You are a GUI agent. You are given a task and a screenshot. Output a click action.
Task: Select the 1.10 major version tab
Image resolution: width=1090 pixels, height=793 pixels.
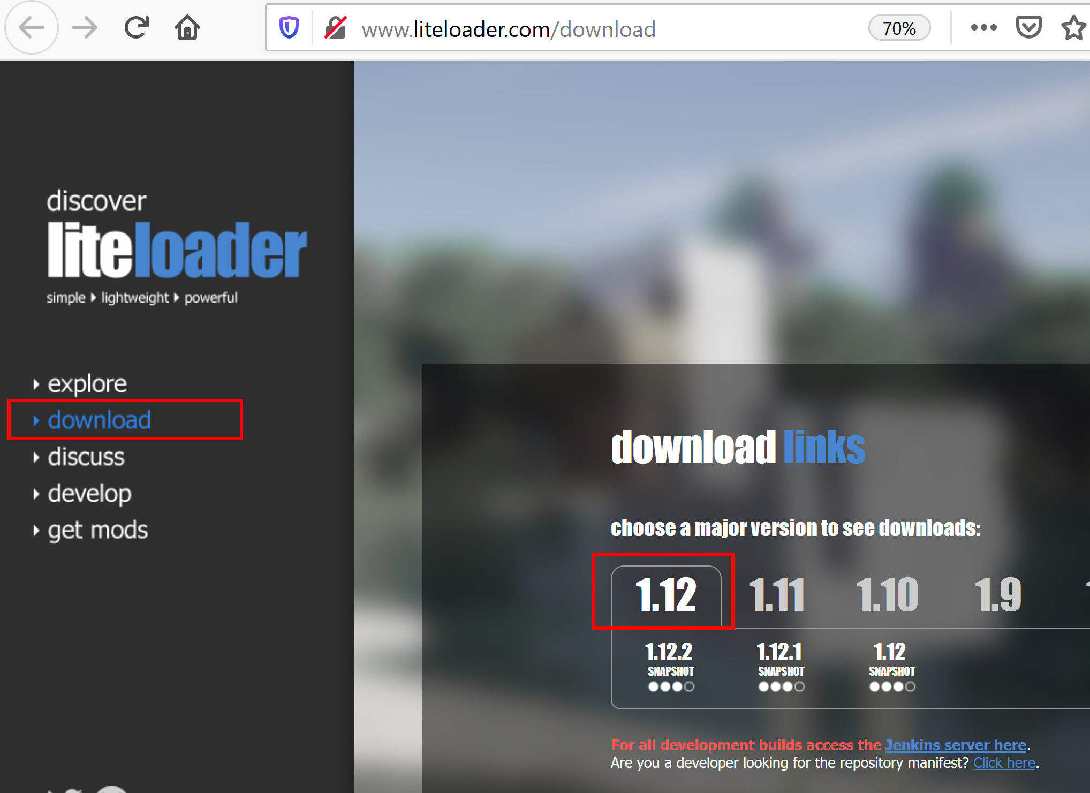(887, 594)
